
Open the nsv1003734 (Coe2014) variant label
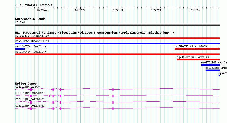(x=31, y=46)
